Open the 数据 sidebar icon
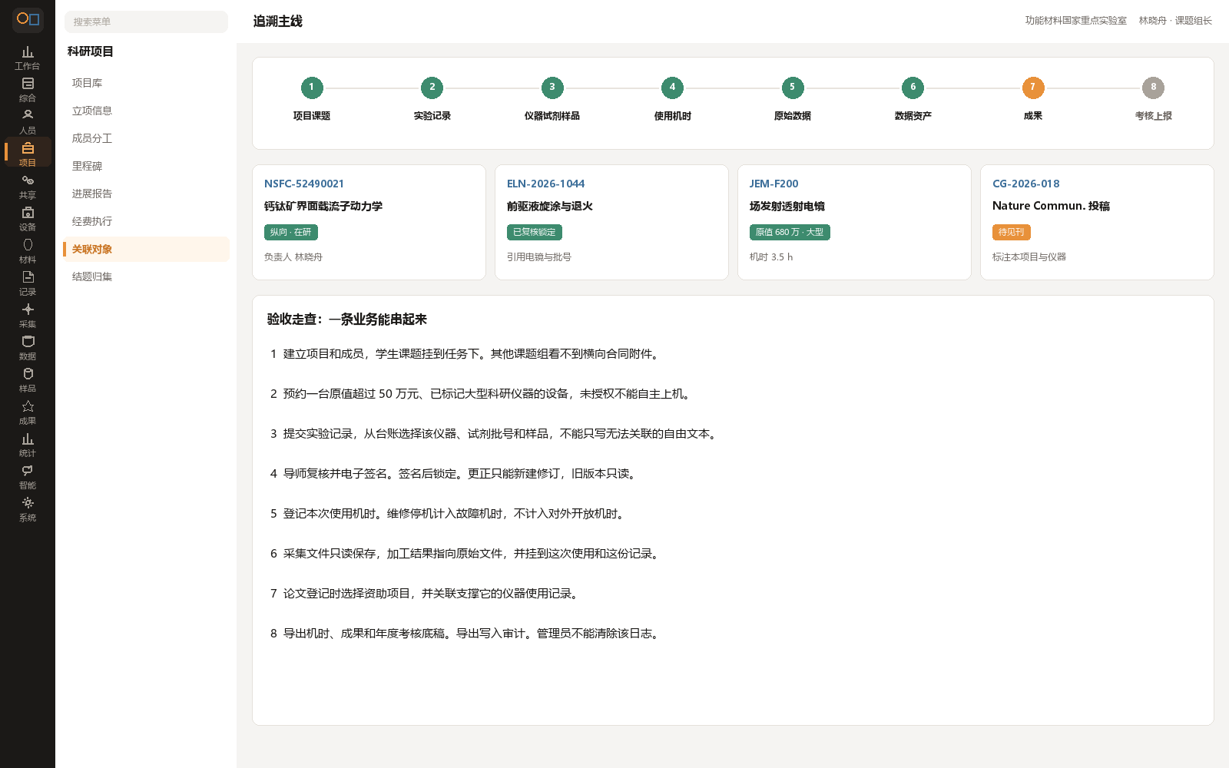The image size is (1229, 768). click(28, 349)
